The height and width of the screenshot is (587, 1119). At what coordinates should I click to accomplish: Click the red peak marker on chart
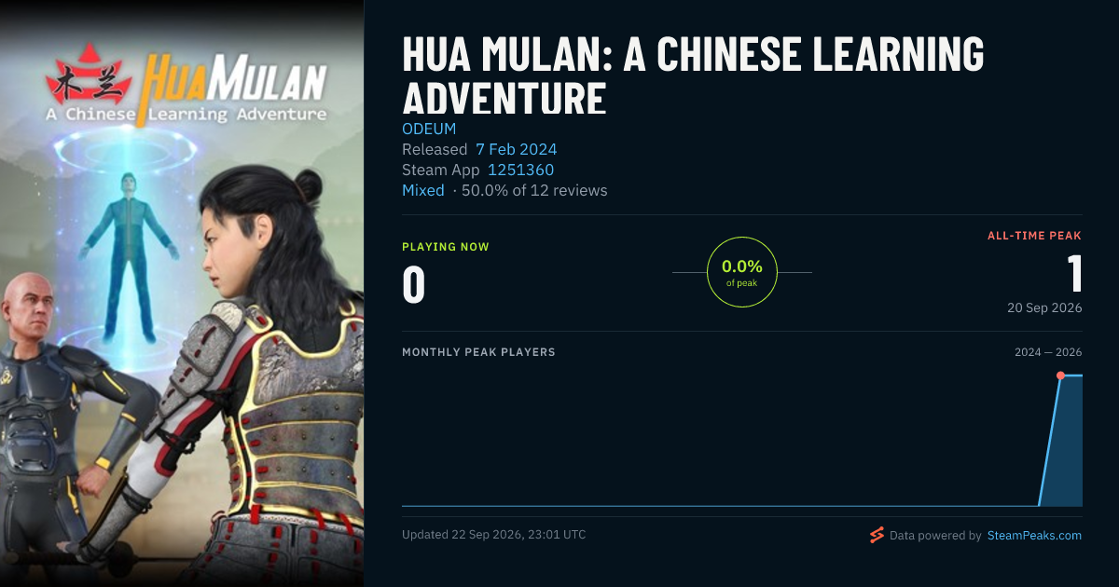[1060, 375]
